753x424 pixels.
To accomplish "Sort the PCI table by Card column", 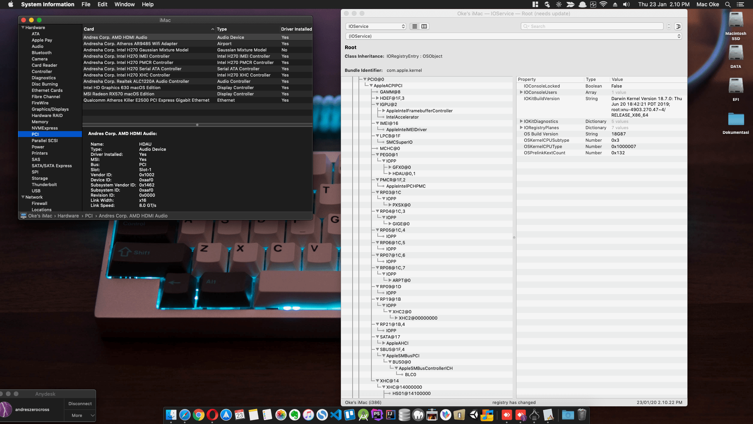I will tap(149, 29).
